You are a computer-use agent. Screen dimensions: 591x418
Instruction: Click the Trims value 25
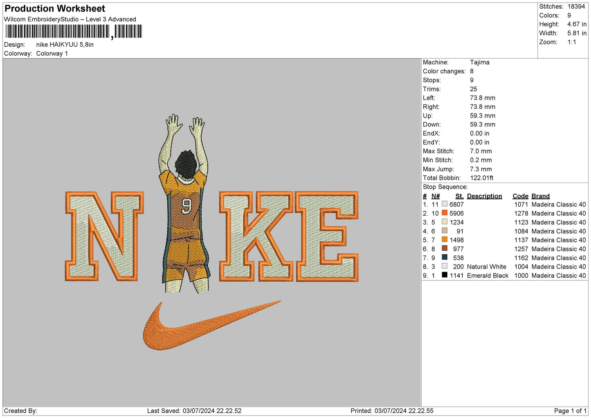(x=474, y=89)
